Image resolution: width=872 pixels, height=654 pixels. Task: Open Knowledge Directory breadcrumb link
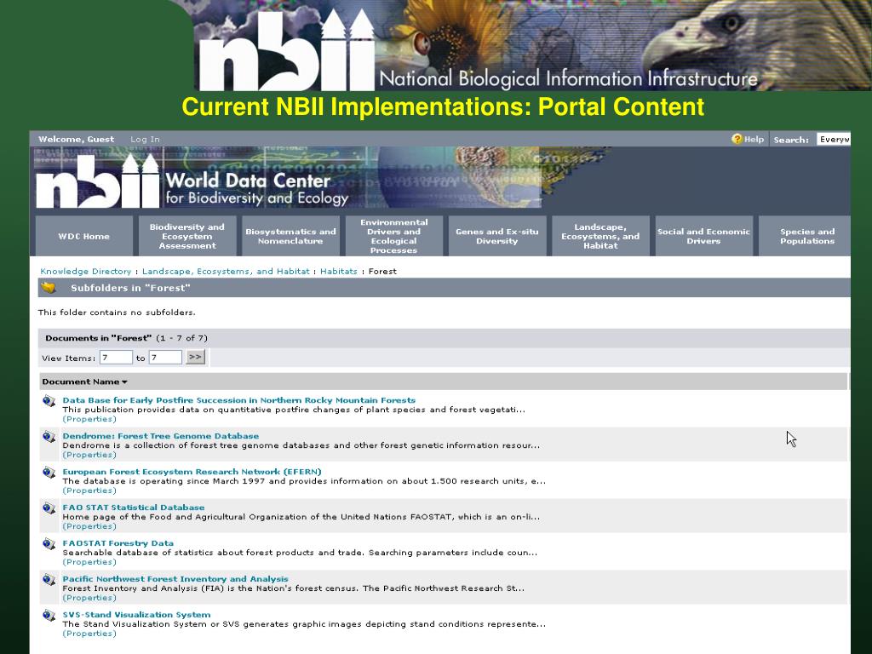(x=86, y=272)
